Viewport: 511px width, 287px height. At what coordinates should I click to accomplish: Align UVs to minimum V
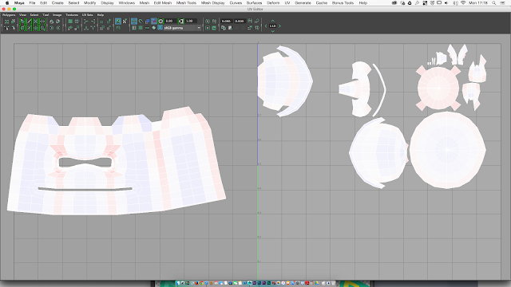tap(86, 28)
